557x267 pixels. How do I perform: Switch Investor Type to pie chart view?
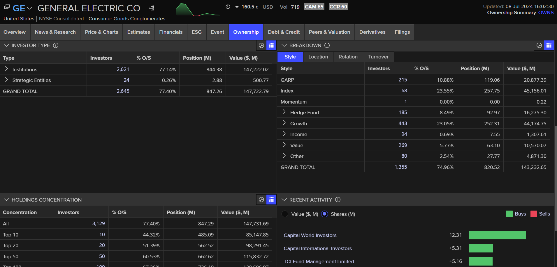coord(261,45)
